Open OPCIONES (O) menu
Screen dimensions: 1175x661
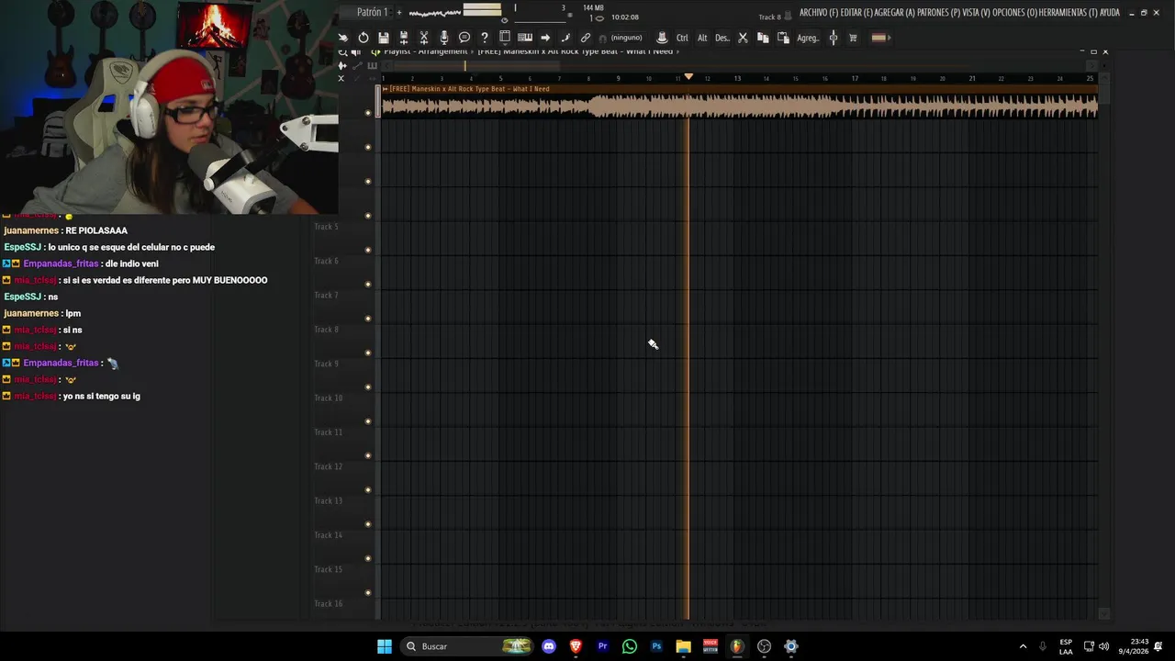[1015, 13]
